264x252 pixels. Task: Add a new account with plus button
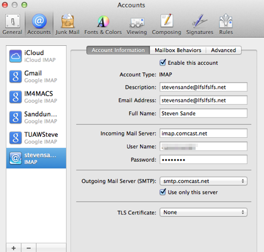(14, 248)
